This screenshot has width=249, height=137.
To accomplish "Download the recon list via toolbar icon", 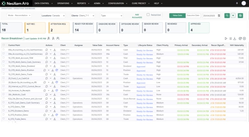I will (x=235, y=38).
